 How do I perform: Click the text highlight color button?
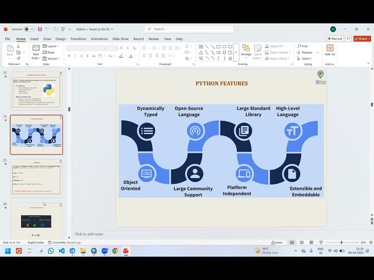click(121, 56)
